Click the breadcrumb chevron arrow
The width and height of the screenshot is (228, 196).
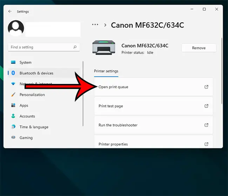(x=105, y=25)
